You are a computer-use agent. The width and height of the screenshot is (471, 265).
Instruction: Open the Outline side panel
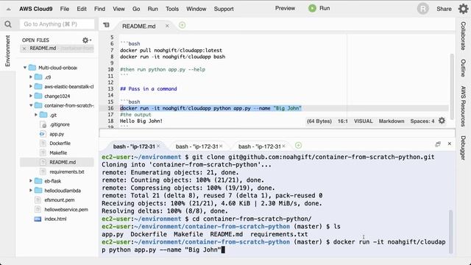click(x=463, y=68)
